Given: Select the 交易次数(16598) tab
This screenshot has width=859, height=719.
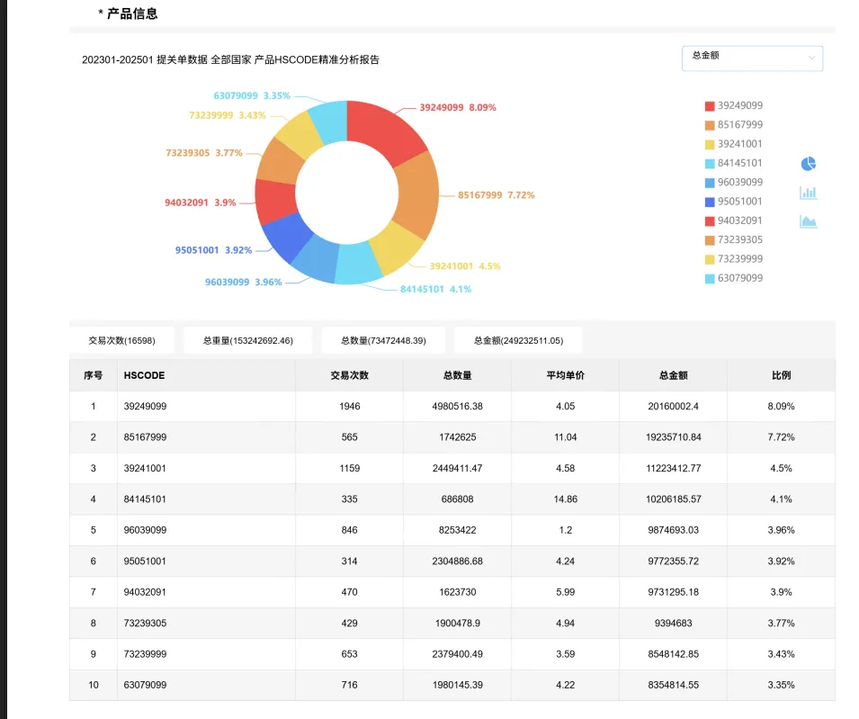Looking at the screenshot, I should (121, 340).
